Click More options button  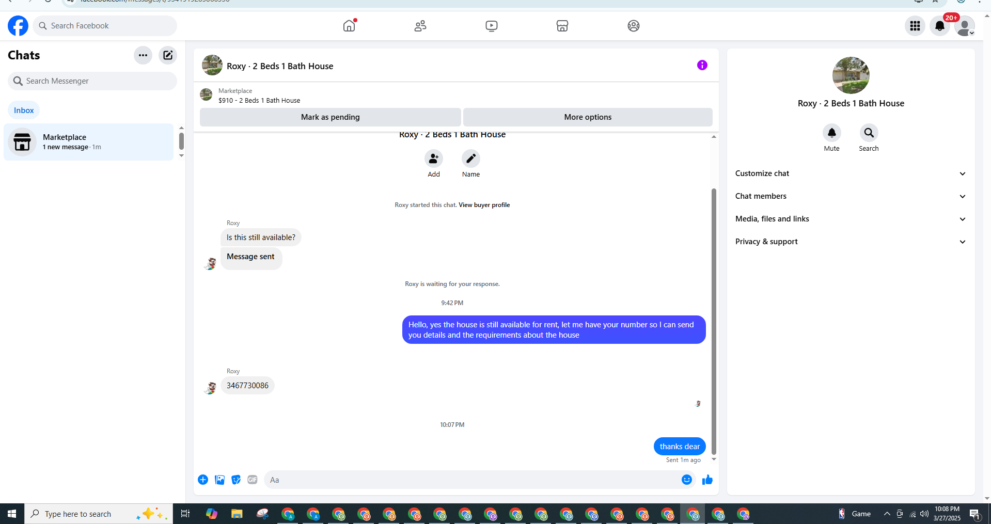click(588, 117)
